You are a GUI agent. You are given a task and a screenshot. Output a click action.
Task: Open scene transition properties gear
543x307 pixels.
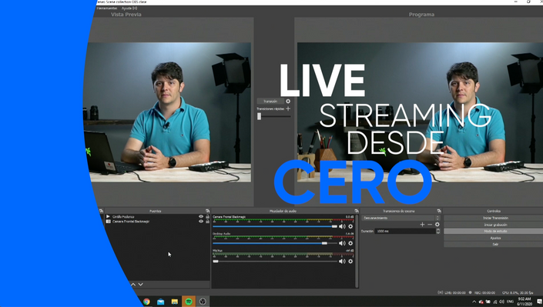coord(437,224)
